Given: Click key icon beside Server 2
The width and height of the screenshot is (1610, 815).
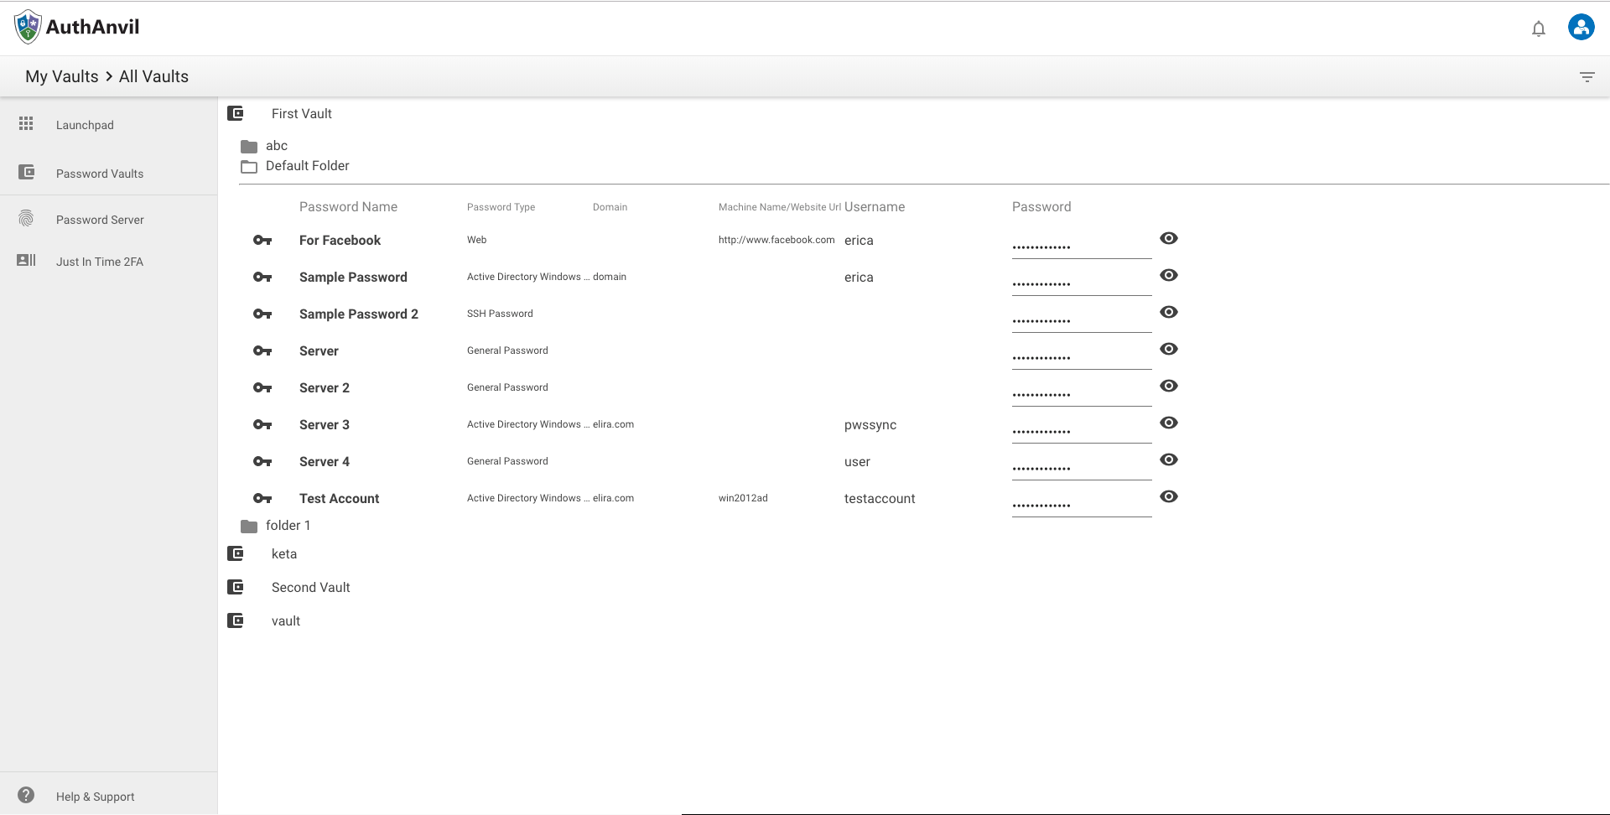Looking at the screenshot, I should coord(262,388).
